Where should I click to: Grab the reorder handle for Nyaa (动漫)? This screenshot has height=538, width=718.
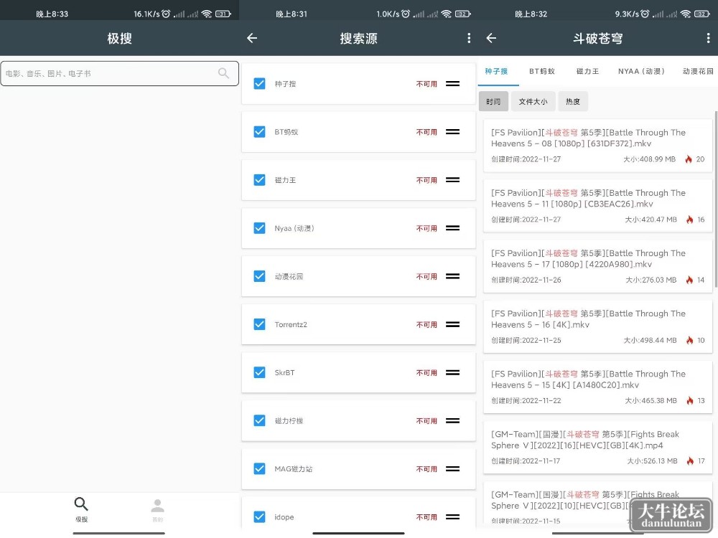(x=453, y=228)
